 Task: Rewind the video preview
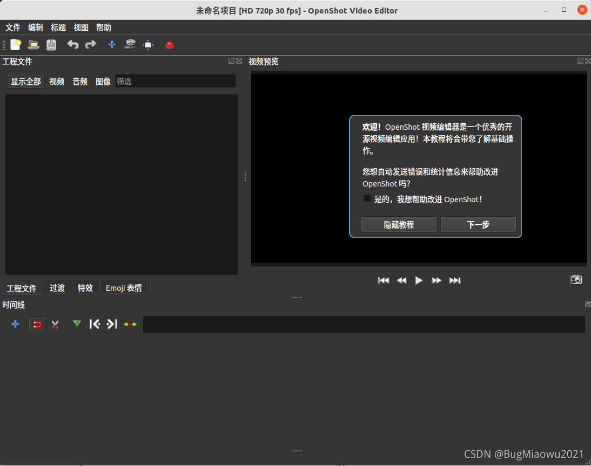pyautogui.click(x=402, y=281)
